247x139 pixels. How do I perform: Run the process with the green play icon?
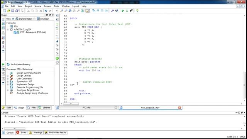[123, 11]
